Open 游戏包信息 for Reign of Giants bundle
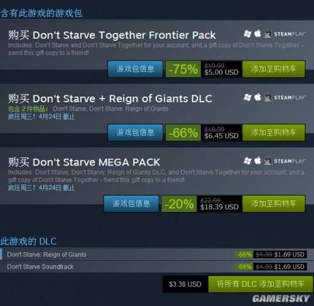The height and width of the screenshot is (306, 314). (x=135, y=132)
